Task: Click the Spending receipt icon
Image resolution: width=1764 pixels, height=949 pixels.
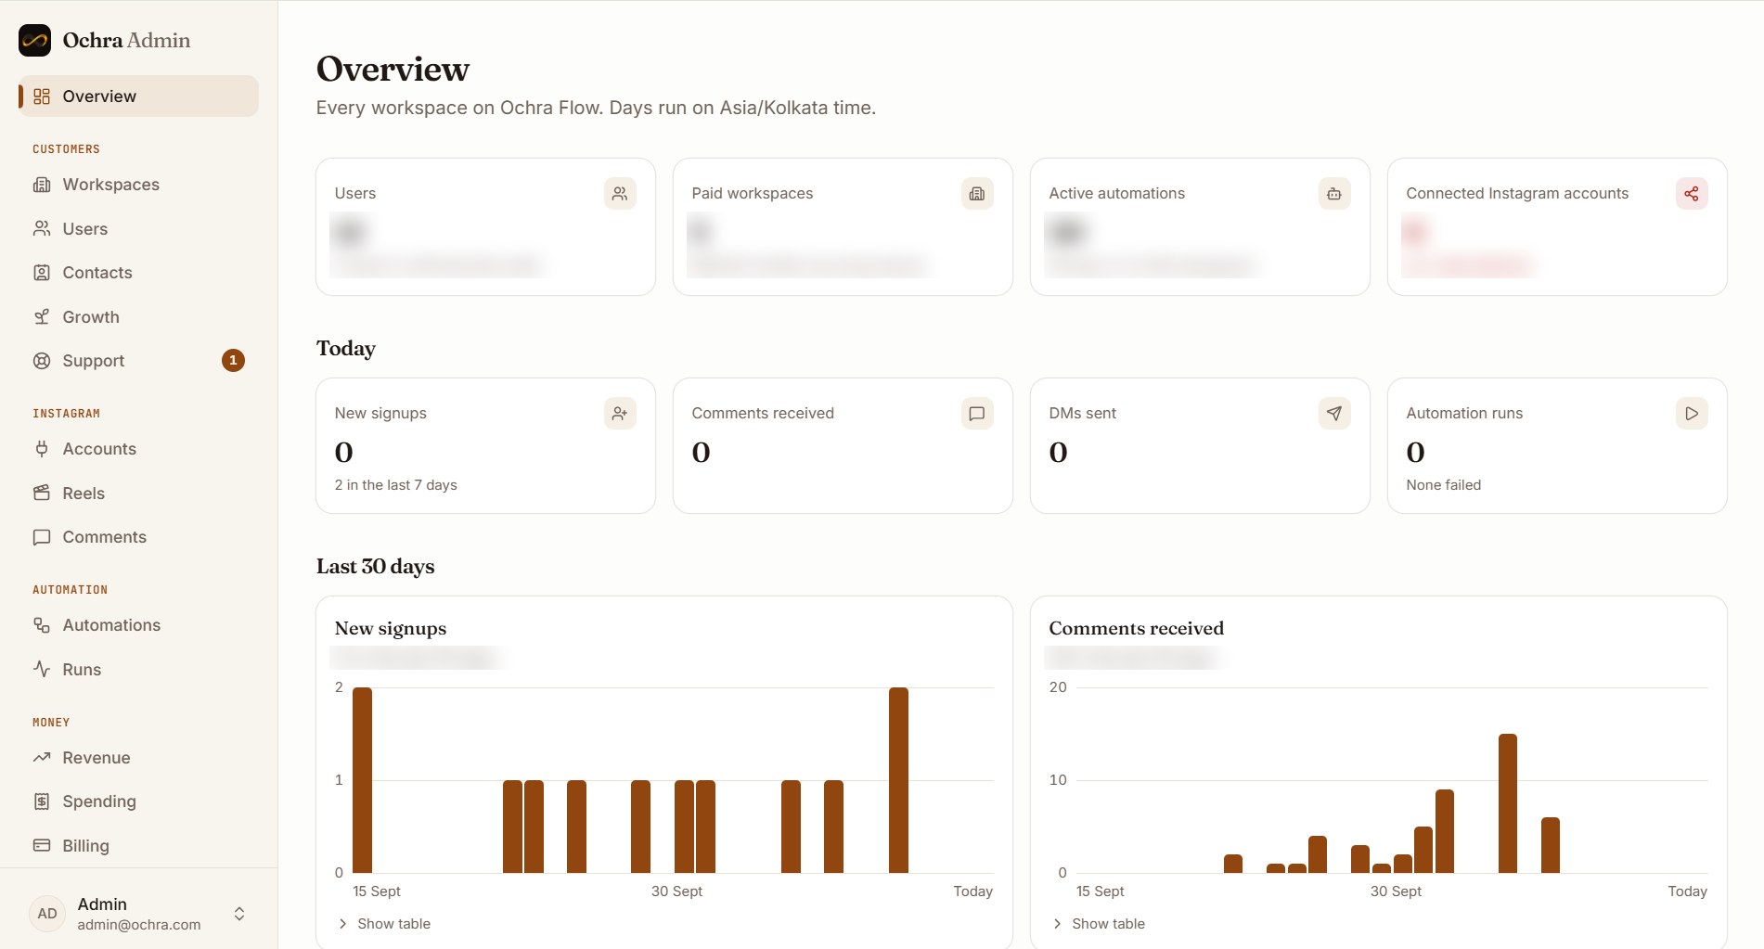Action: point(42,802)
